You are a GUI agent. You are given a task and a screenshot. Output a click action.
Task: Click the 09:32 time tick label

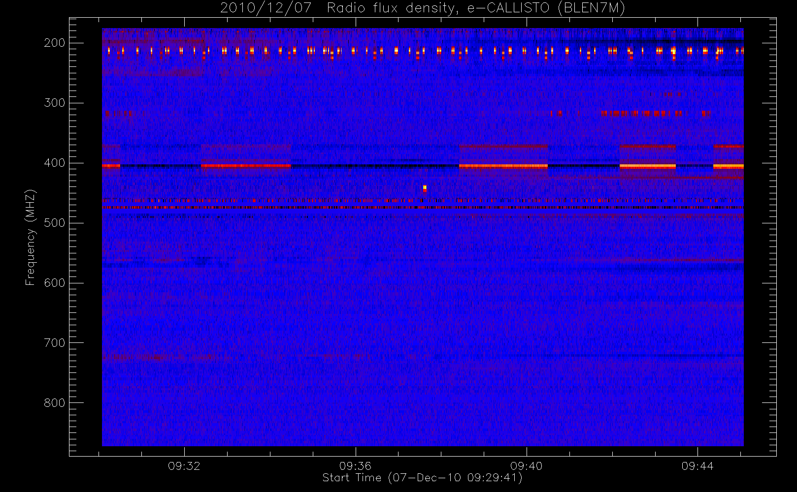click(x=184, y=466)
